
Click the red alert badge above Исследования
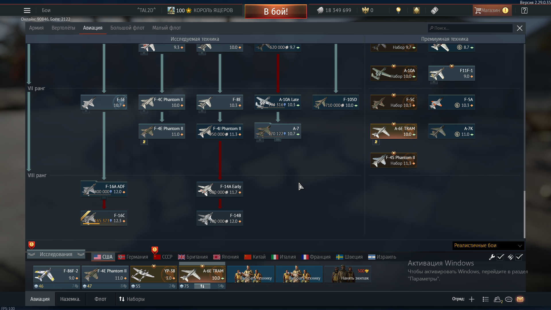coord(32,245)
